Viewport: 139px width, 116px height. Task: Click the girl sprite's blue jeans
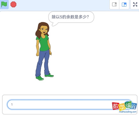coord(43,63)
